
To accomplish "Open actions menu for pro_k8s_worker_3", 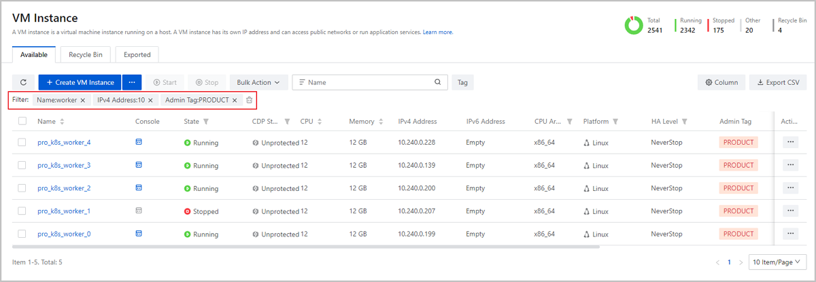I will (x=790, y=165).
